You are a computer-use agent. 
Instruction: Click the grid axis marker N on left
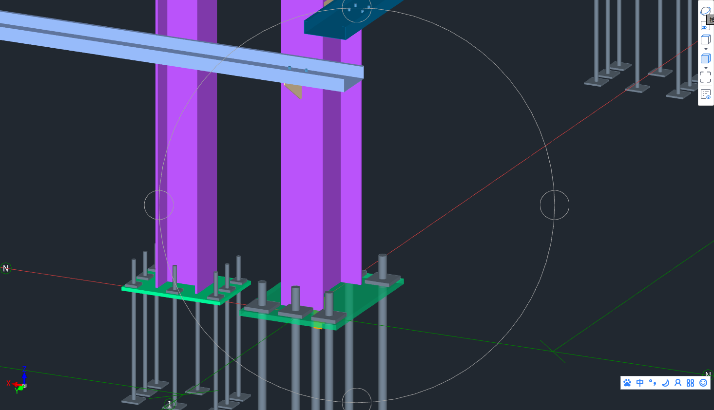click(x=6, y=268)
